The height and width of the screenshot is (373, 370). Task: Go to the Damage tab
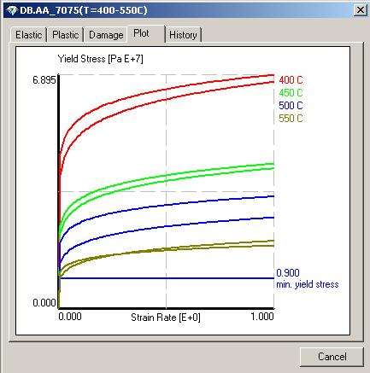coord(106,35)
